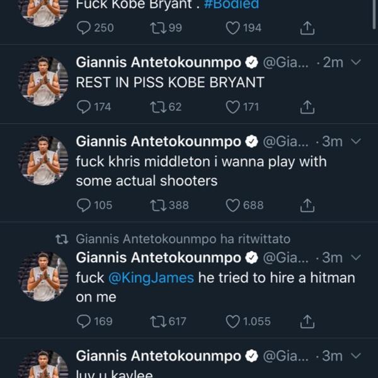The image size is (378, 378).
Task: Share the khris middleton tweet
Action: (x=307, y=205)
